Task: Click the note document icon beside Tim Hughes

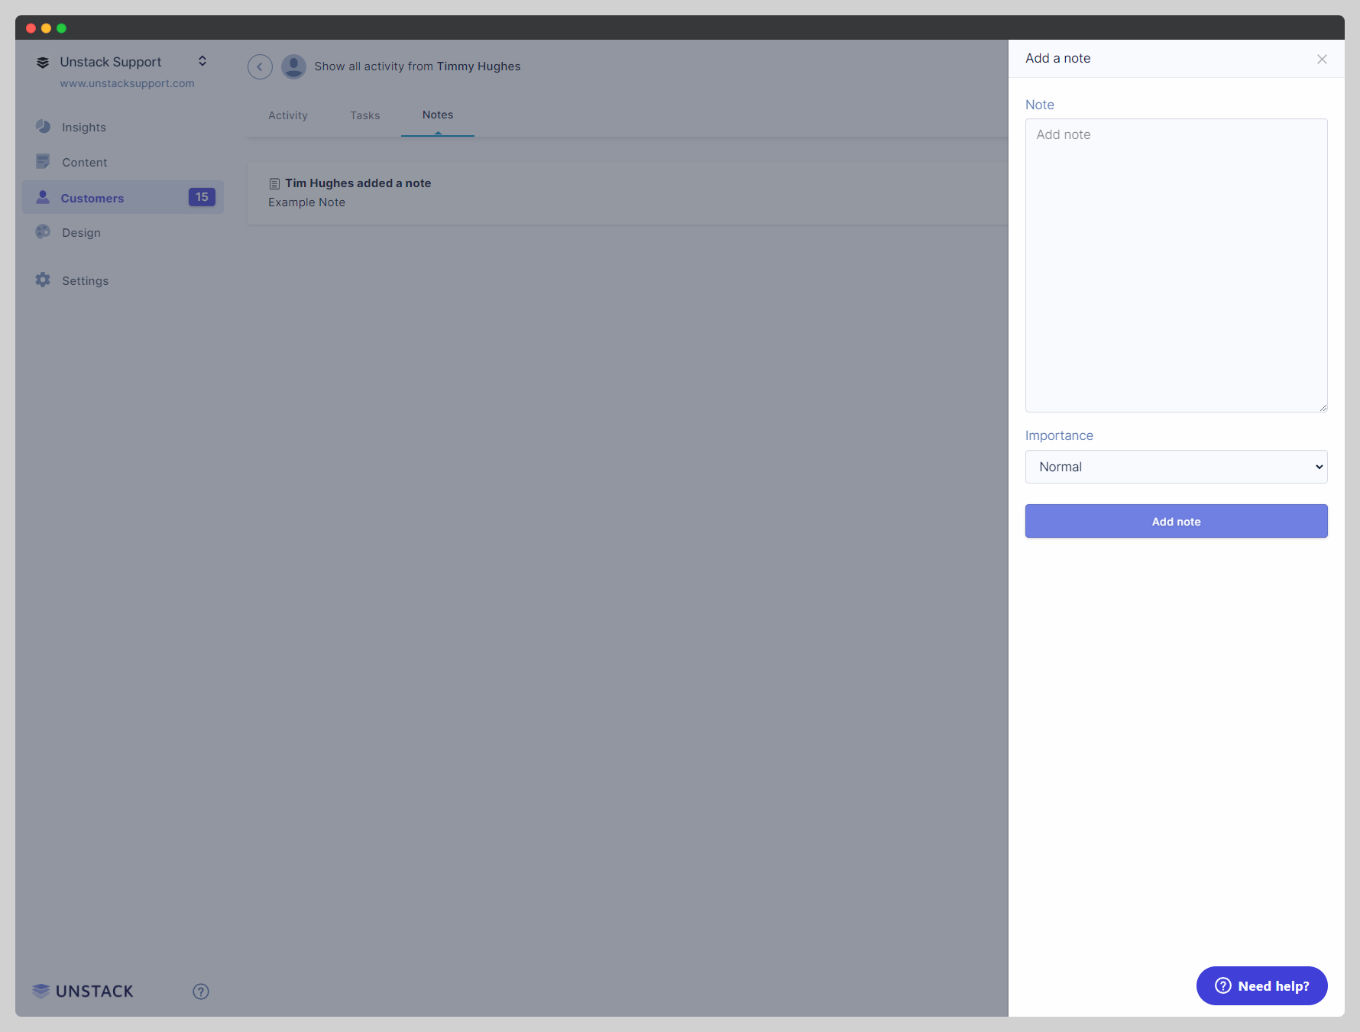Action: 274,183
